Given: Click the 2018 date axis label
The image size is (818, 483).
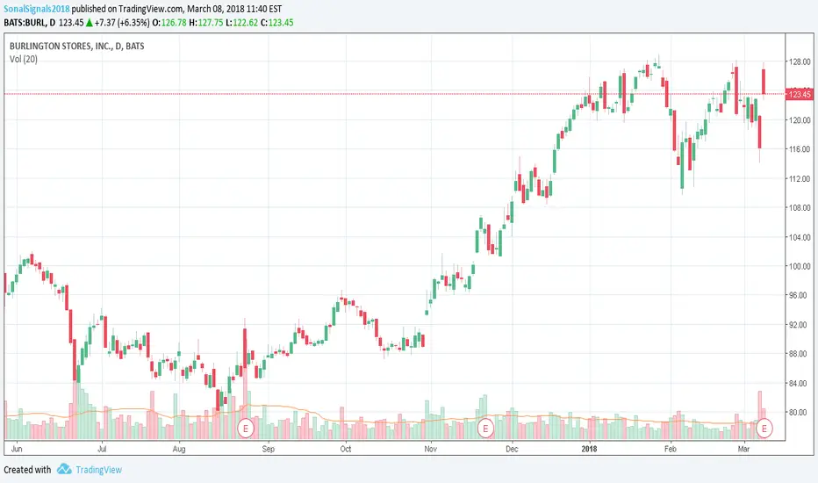Looking at the screenshot, I should click(589, 449).
